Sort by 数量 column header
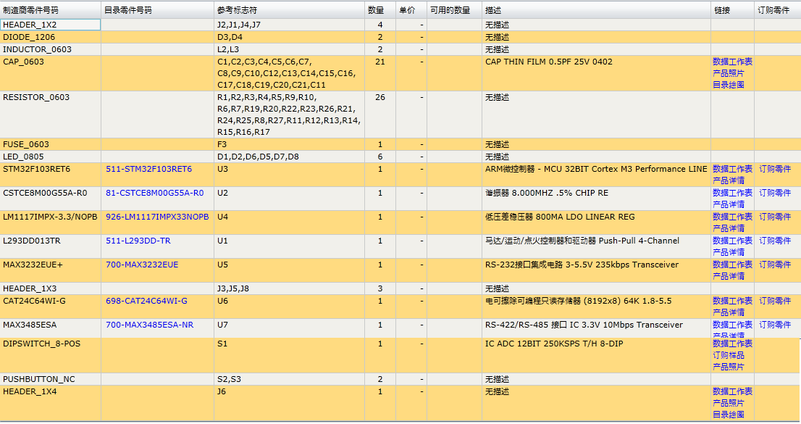This screenshot has width=801, height=424. coord(380,10)
